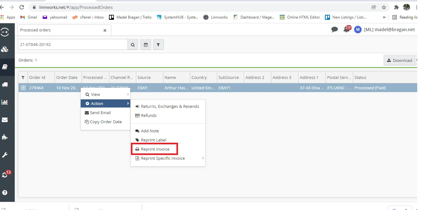Open notifications bell with 231 badge
The image size is (426, 210).
pyautogui.click(x=347, y=29)
